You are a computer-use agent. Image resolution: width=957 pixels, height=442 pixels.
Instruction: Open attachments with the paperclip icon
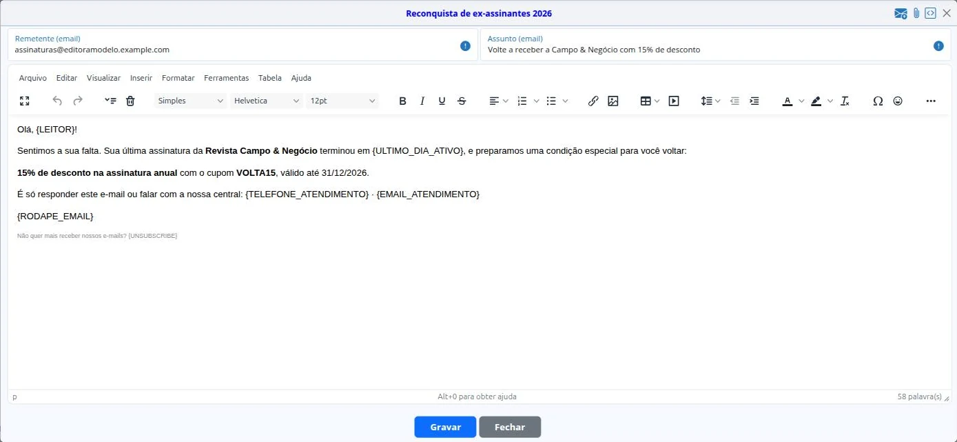click(x=916, y=13)
